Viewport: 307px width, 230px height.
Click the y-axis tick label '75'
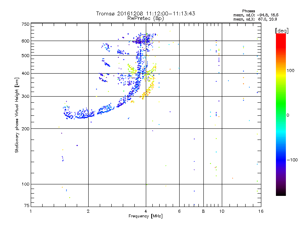[27, 205]
